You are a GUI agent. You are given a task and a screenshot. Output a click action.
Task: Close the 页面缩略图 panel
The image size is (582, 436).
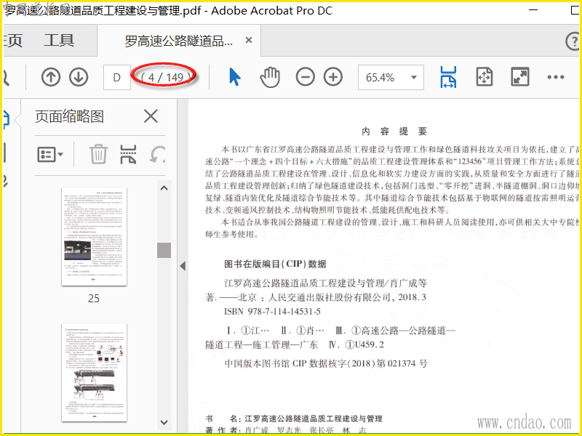(151, 116)
